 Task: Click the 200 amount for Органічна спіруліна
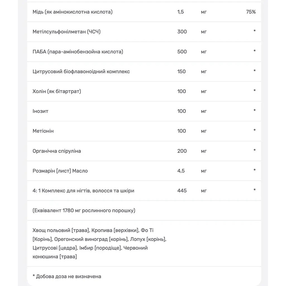[182, 151]
